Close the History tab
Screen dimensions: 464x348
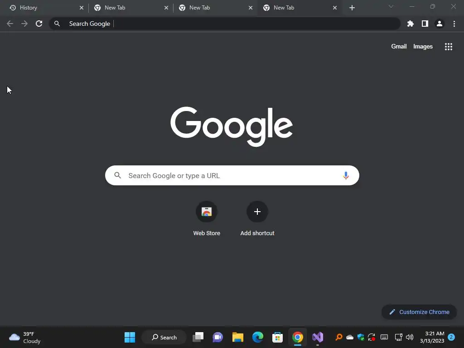tap(82, 8)
